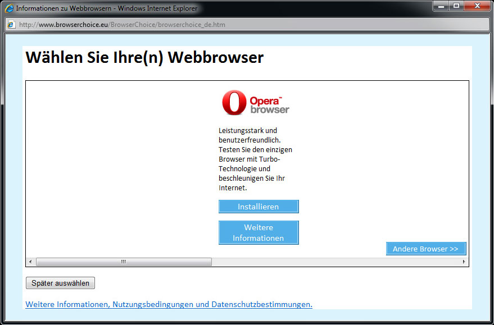494x325 pixels.
Task: Open Weitere Informationen about Opera
Action: point(259,232)
